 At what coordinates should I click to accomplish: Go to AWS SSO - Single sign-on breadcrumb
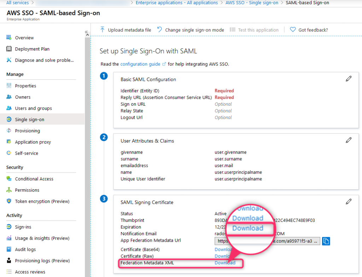point(252,2)
